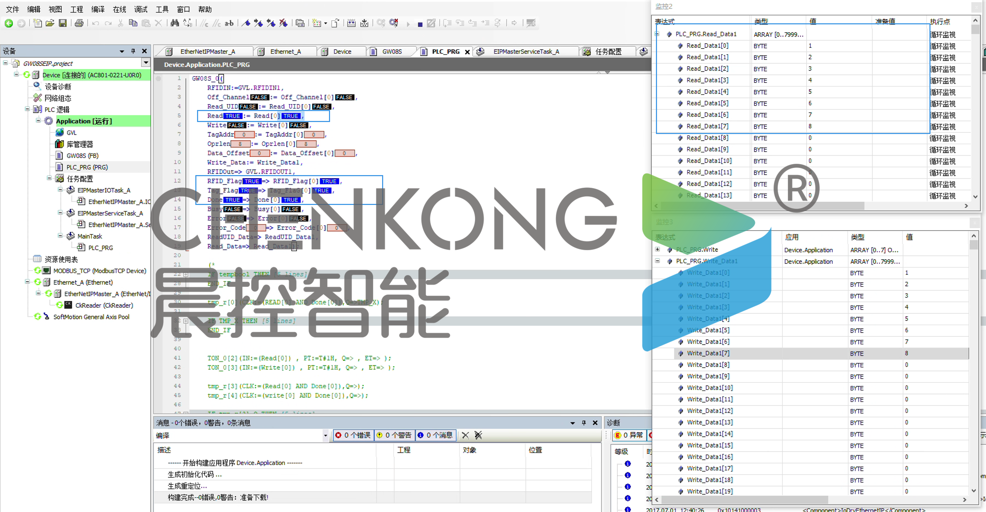Click the 构建完成--0错误,0警告 message row
The image size is (986, 512).
[373, 497]
